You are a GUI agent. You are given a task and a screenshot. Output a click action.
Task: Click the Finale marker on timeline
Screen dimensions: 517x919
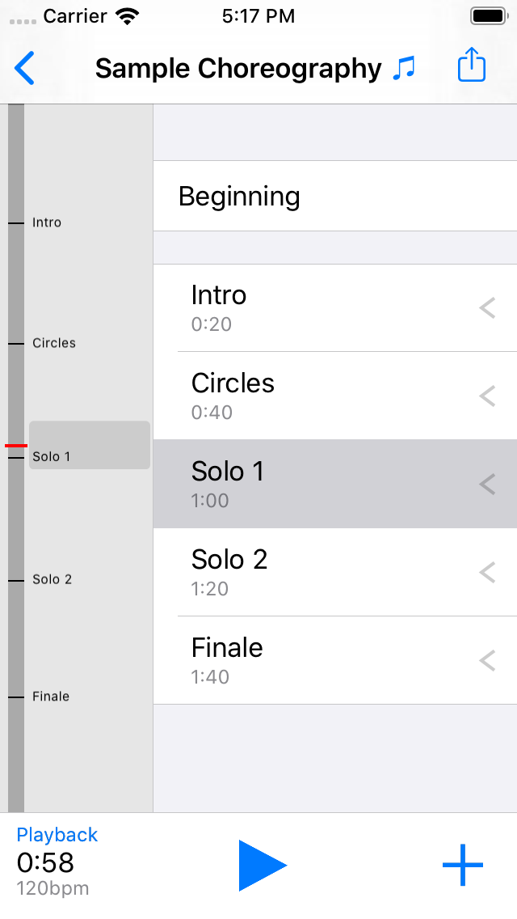pyautogui.click(x=50, y=697)
